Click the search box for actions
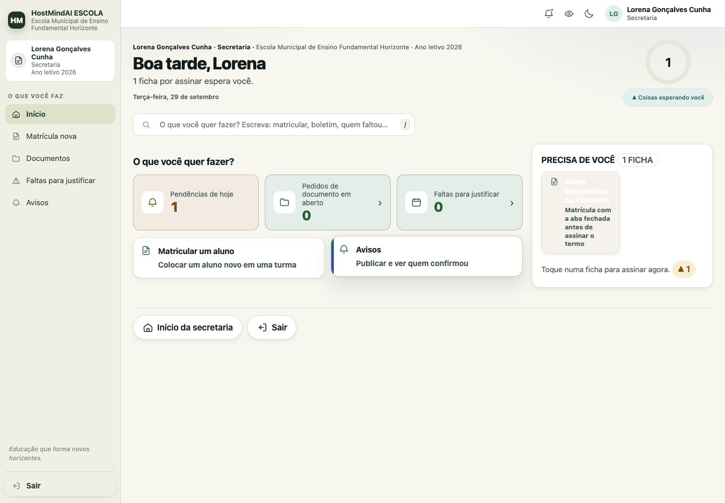 click(274, 125)
